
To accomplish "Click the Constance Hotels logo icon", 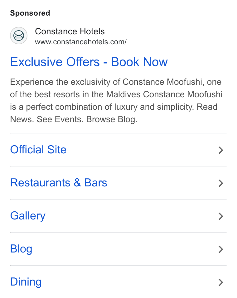I will pyautogui.click(x=19, y=36).
